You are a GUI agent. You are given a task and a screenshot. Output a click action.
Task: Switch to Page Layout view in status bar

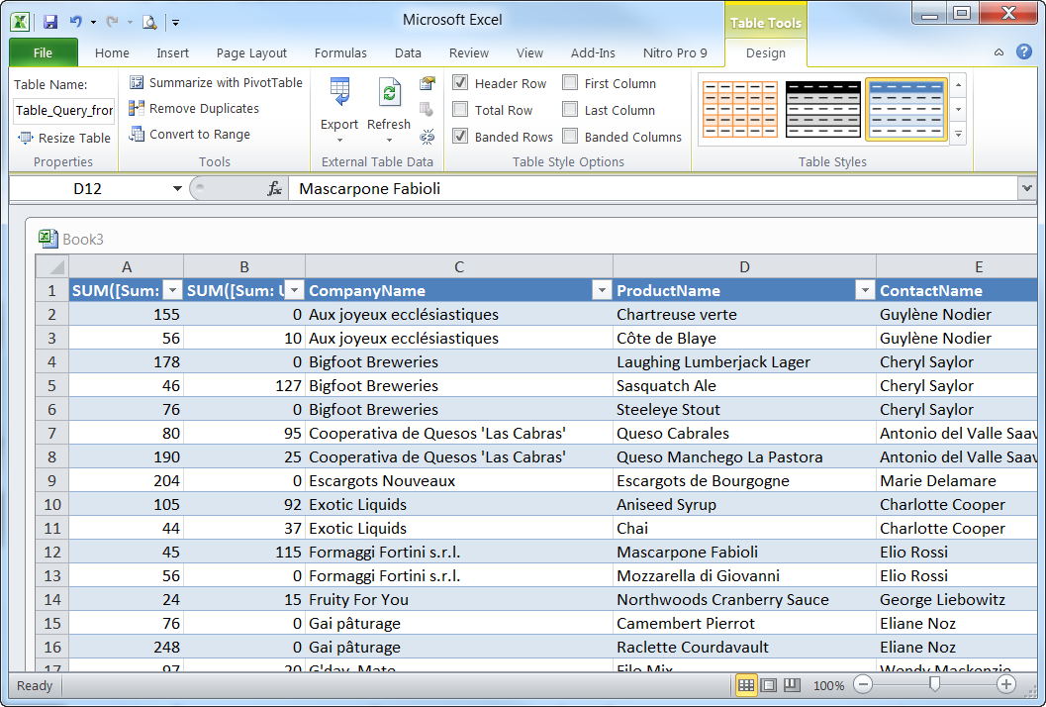[769, 685]
